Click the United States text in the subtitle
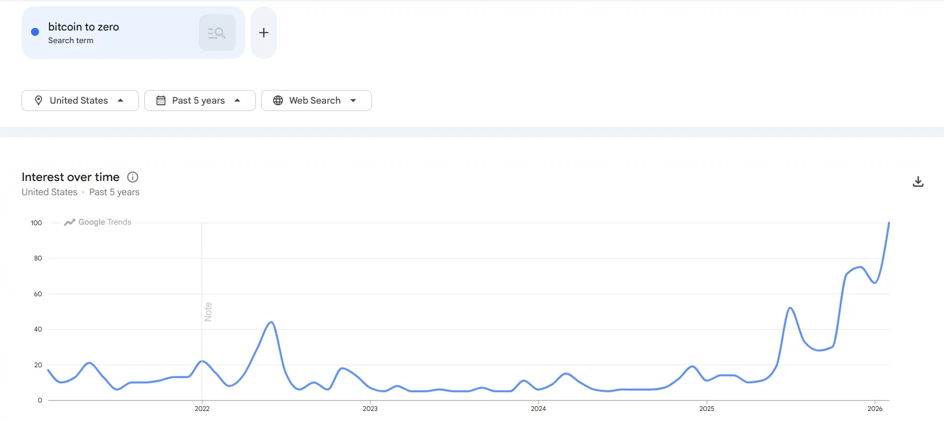This screenshot has width=944, height=422. pyautogui.click(x=49, y=192)
